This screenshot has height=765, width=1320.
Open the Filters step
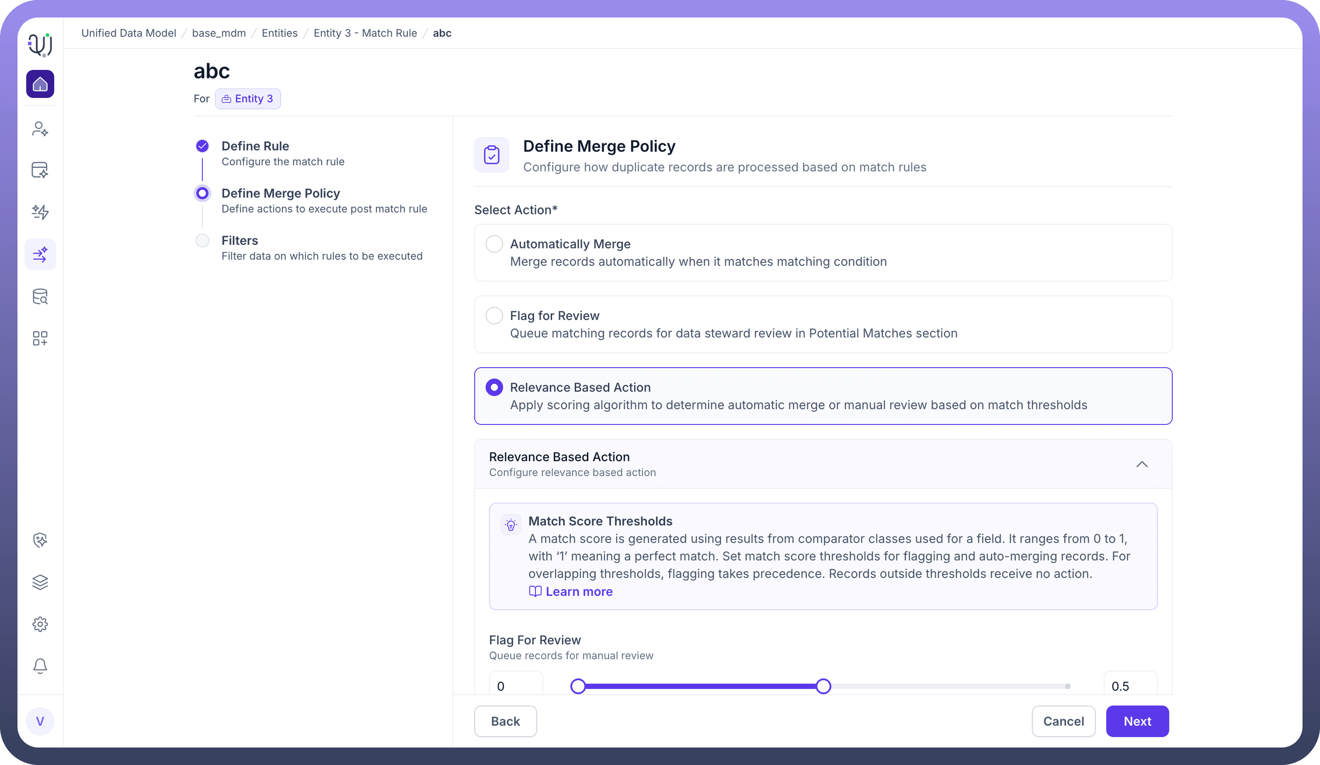240,240
